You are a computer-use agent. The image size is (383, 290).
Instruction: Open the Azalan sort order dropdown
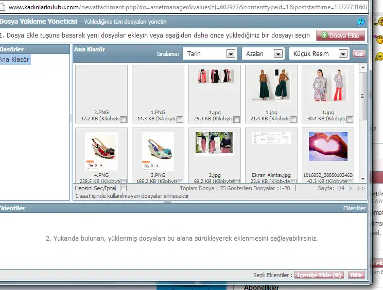coord(263,54)
